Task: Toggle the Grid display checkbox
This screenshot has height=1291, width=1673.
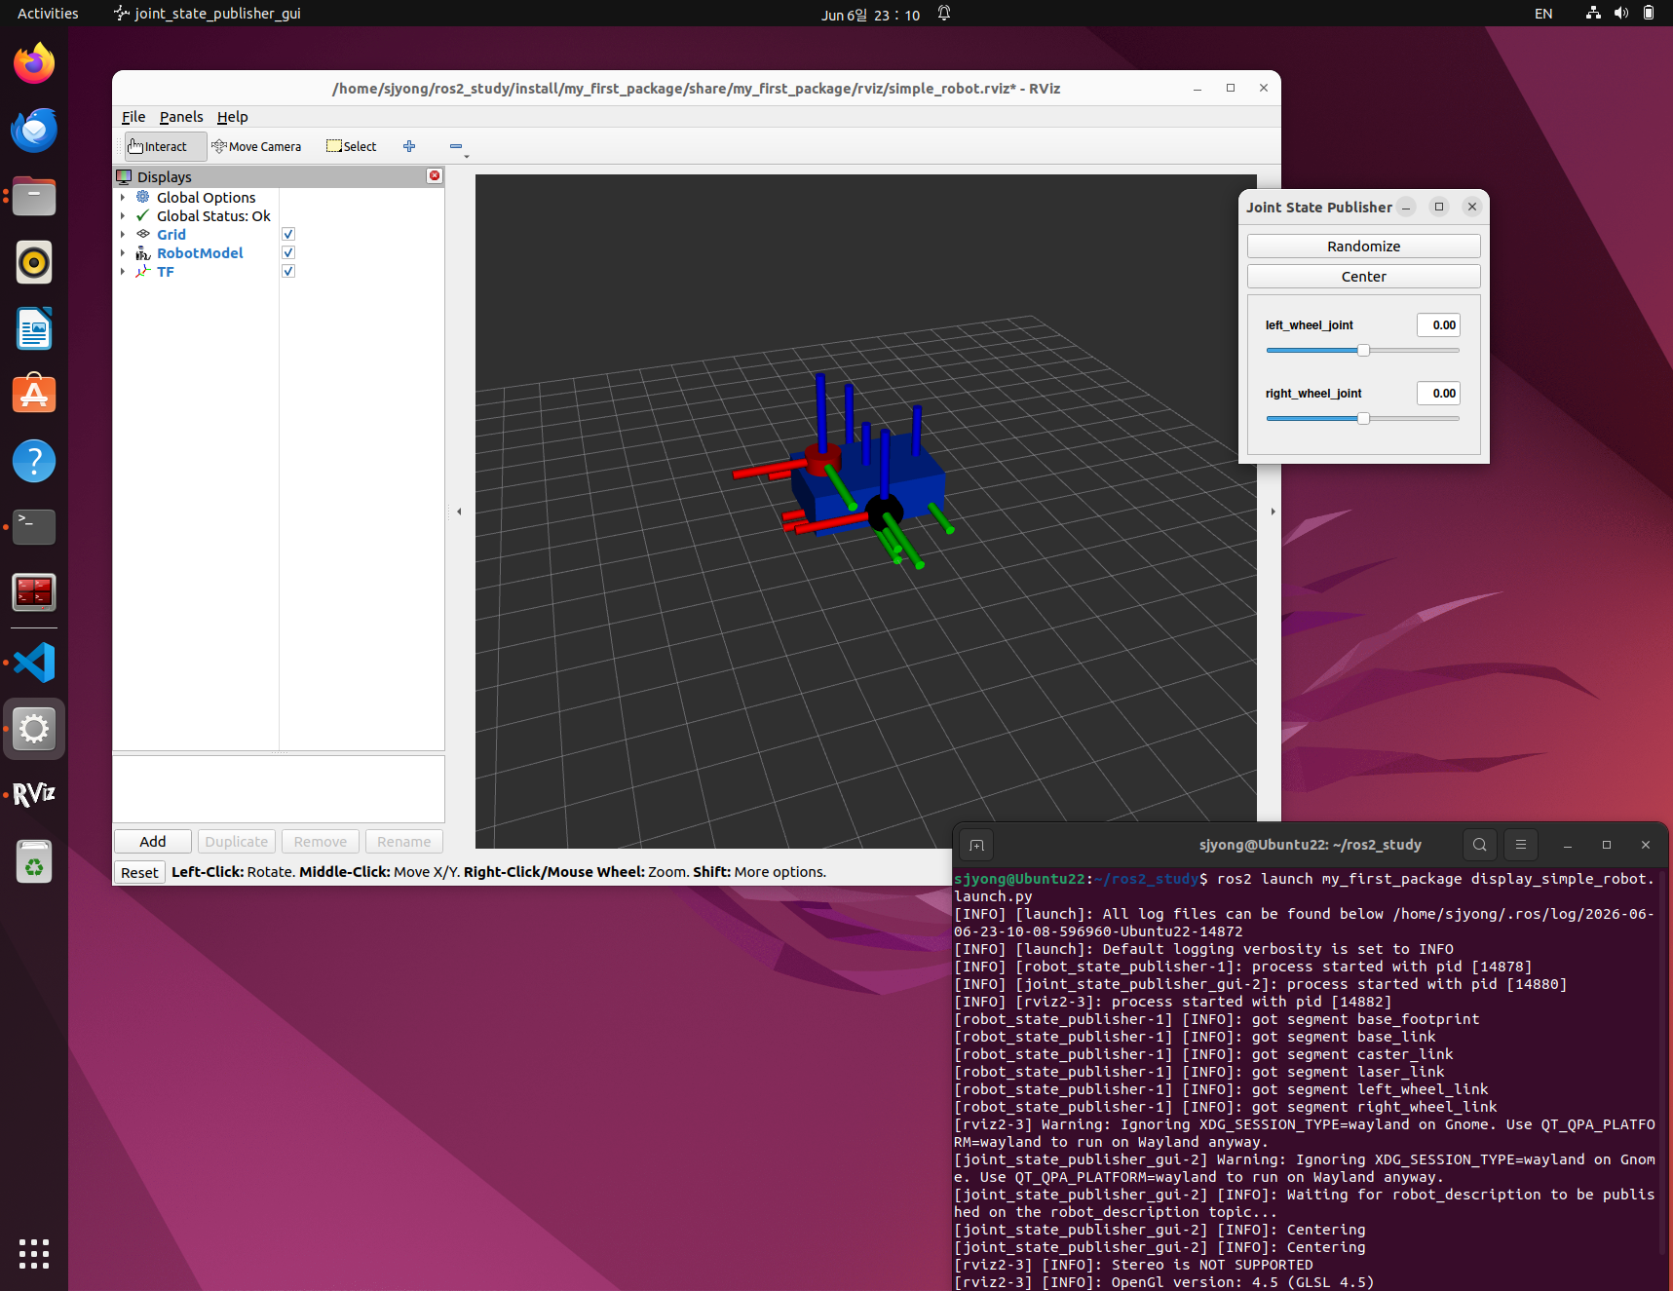Action: pyautogui.click(x=288, y=234)
